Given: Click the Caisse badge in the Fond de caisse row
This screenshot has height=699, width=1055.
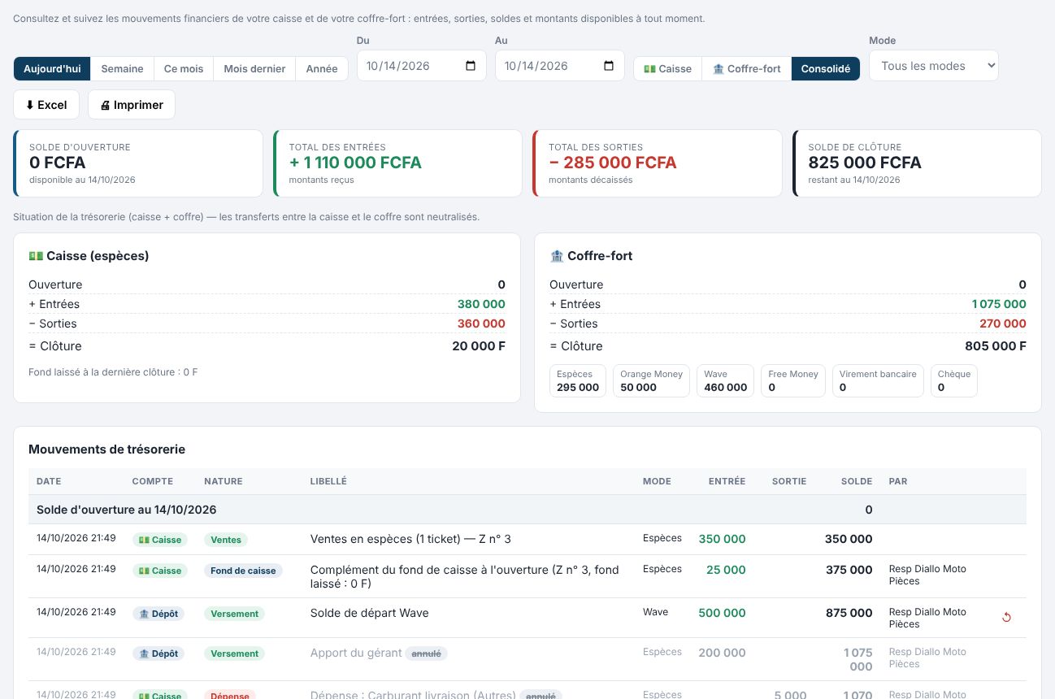Looking at the screenshot, I should coord(160,571).
